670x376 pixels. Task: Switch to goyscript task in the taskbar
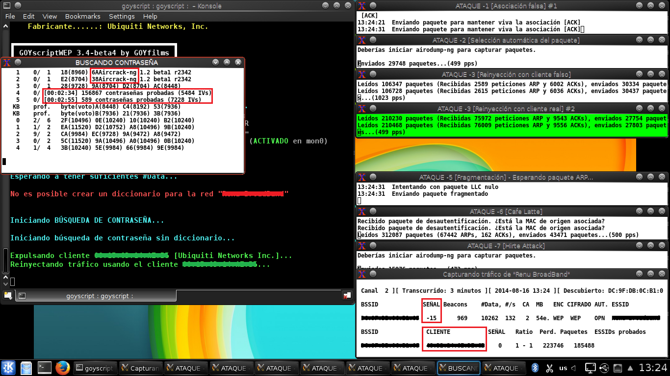pos(94,368)
